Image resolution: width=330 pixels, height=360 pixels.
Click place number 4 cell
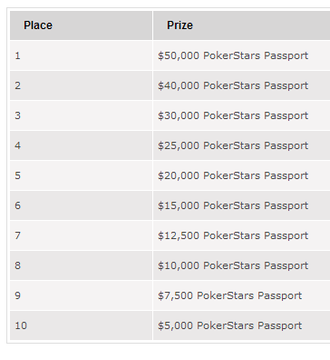pos(81,145)
